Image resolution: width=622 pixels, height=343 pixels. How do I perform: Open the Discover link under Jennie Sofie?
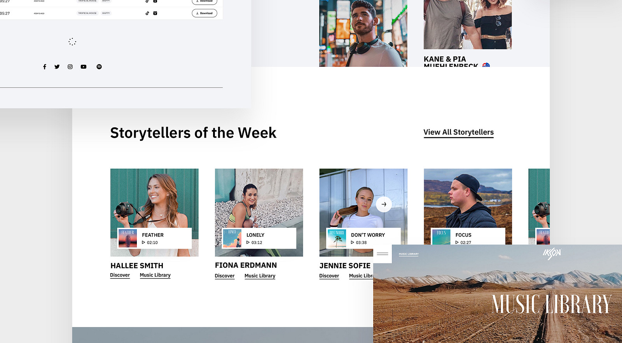(329, 276)
